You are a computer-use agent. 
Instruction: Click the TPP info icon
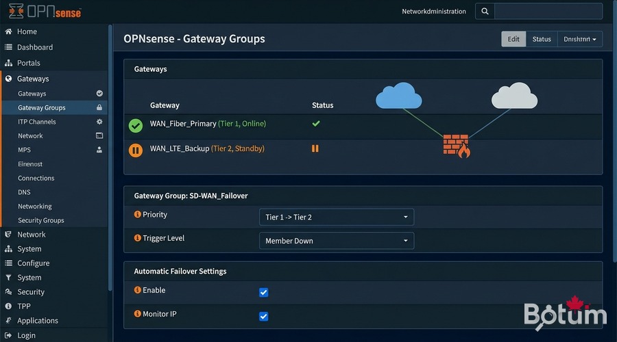coord(8,306)
